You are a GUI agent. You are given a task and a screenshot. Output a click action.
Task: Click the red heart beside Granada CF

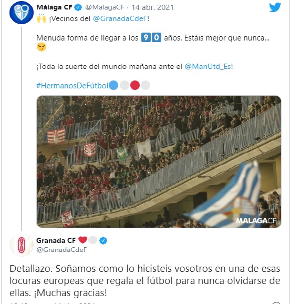82,240
